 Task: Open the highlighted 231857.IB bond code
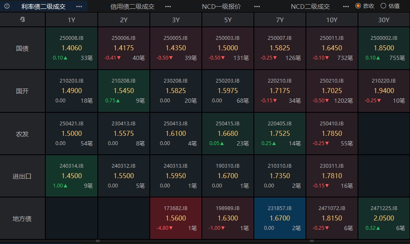click(279, 208)
